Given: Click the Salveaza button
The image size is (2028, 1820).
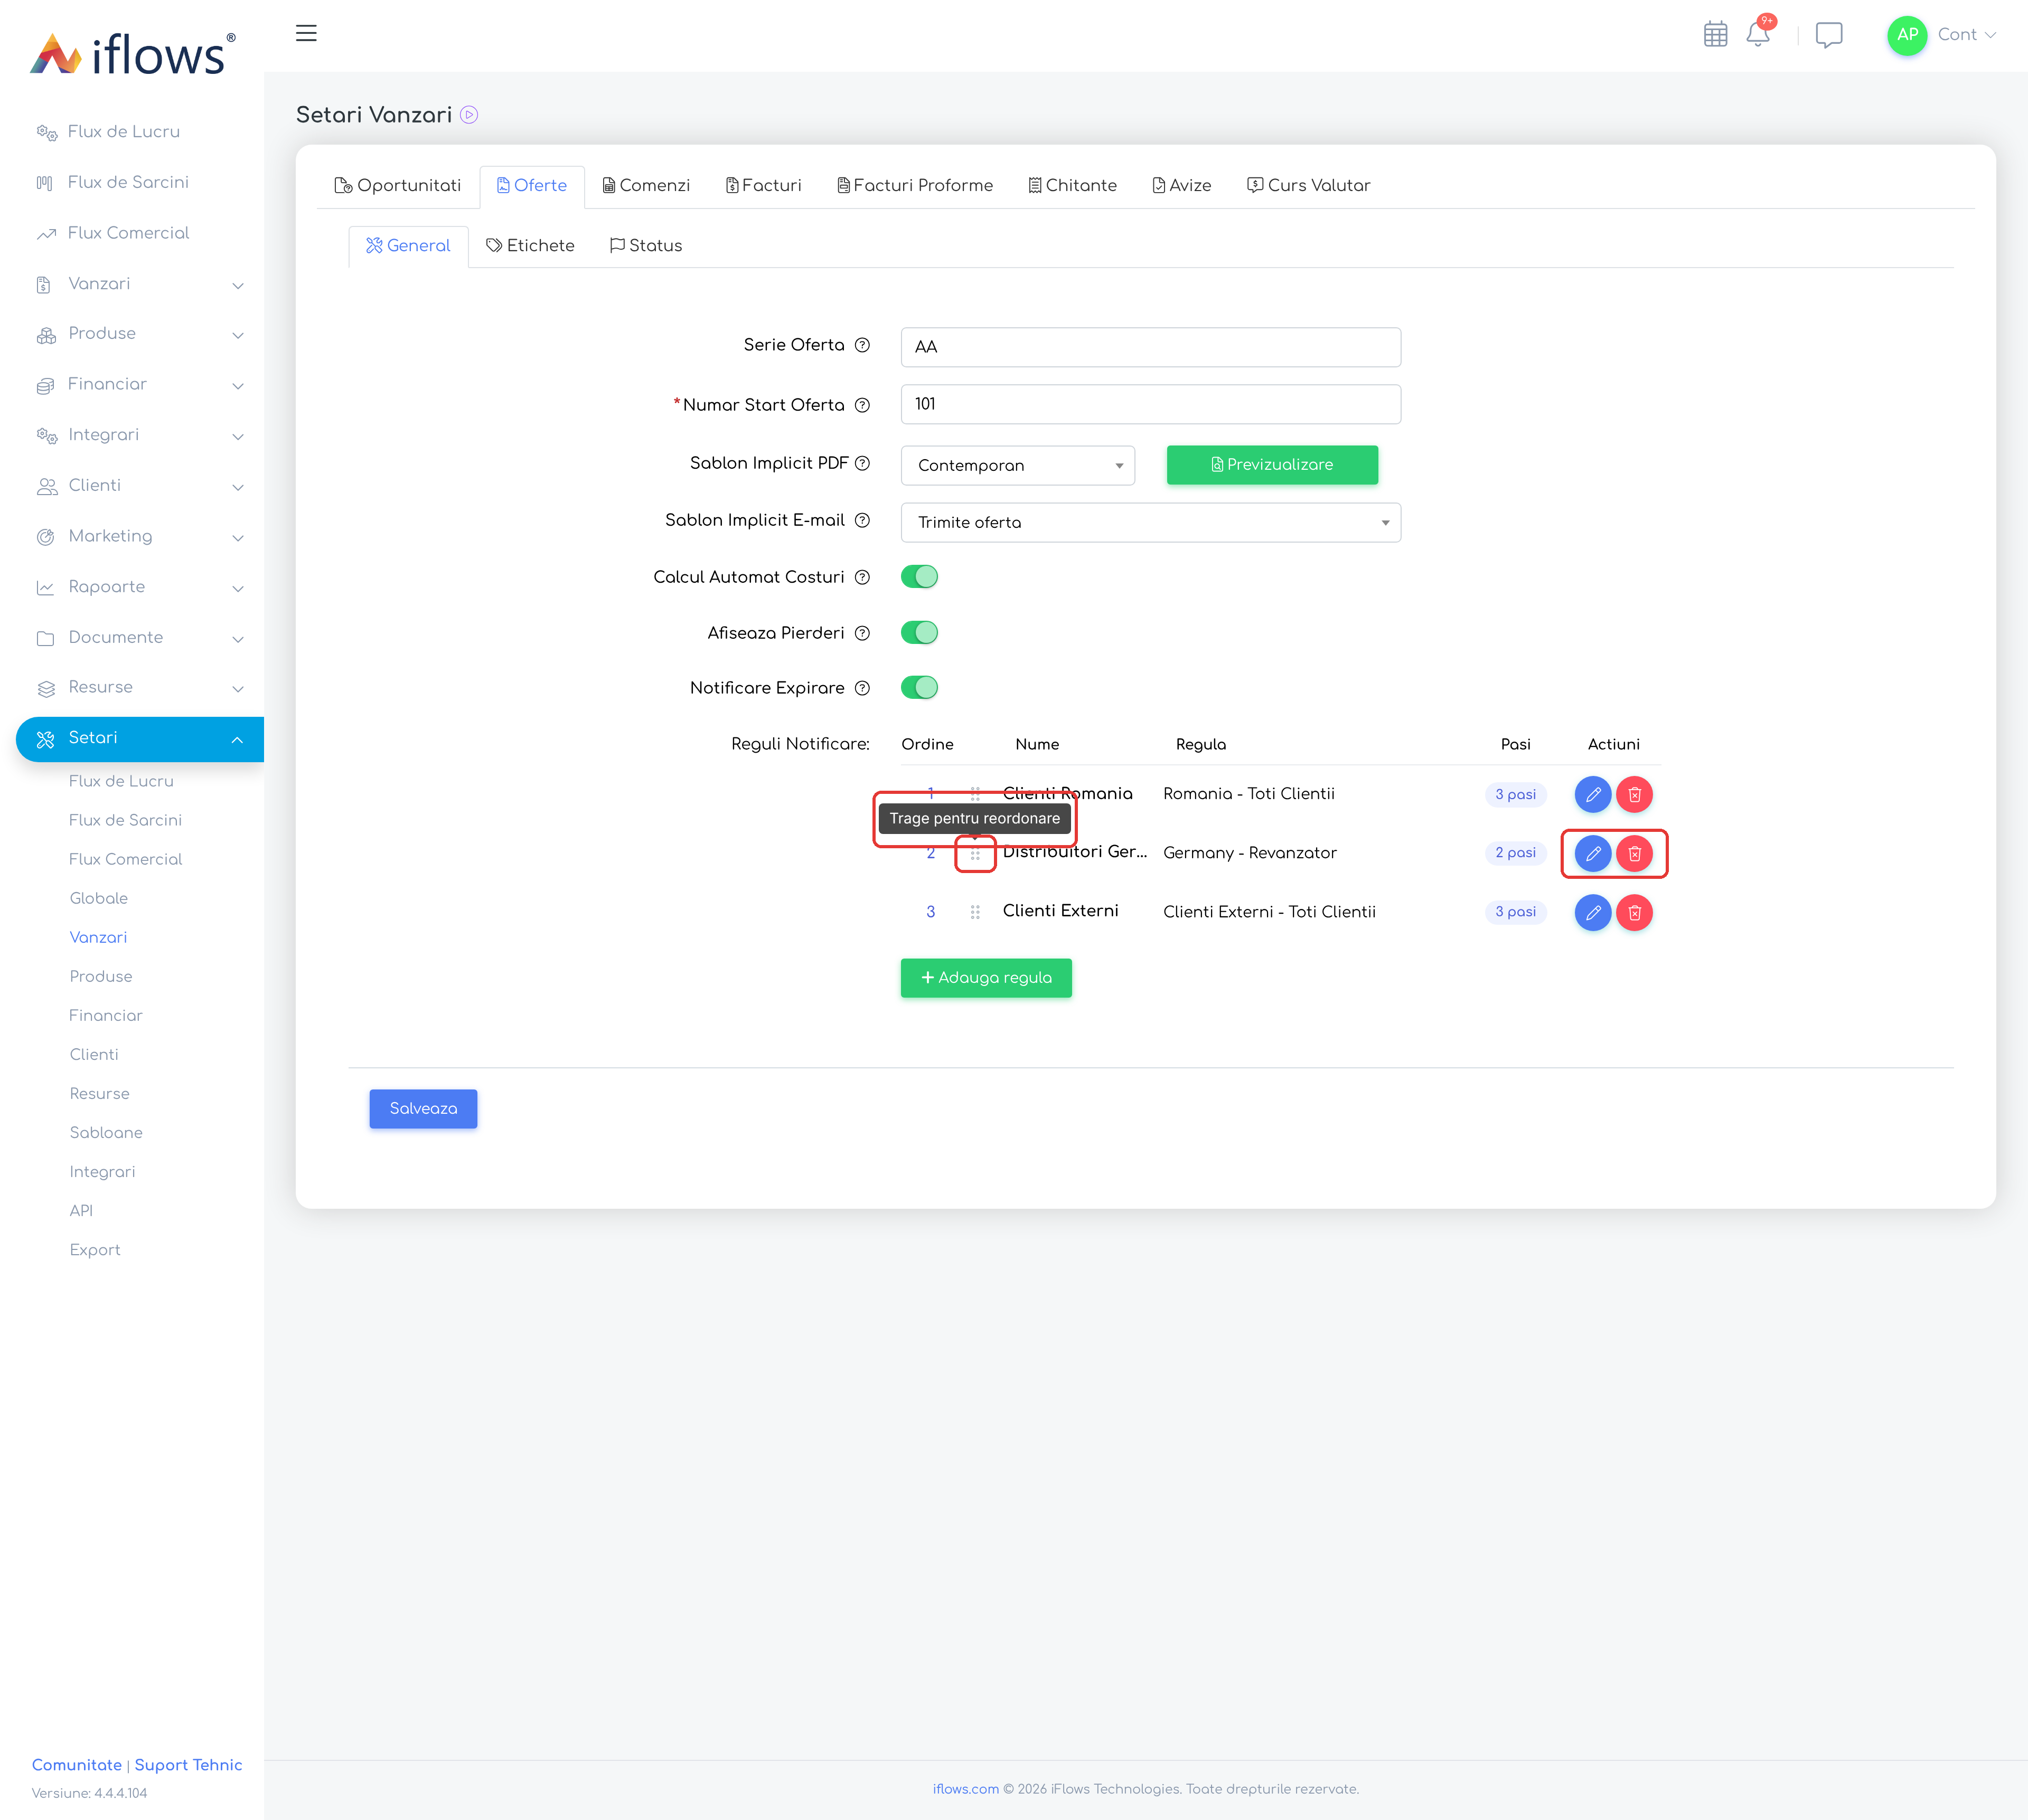Looking at the screenshot, I should pos(423,1108).
